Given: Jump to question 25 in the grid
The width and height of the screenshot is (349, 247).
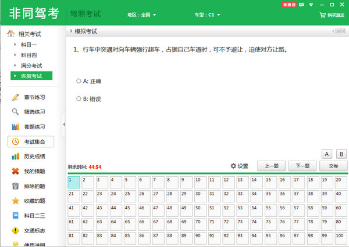Looking at the screenshot, I should click(129, 197).
